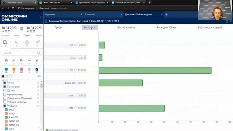
Task: Toggle the checkbox for folder 123
Action: (5, 83)
